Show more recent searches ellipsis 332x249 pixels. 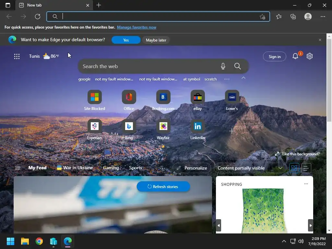tap(227, 79)
